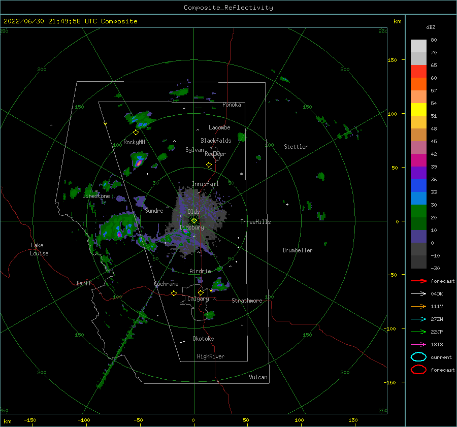Click the Drumheller town label
The image size is (457, 427).
tap(298, 250)
